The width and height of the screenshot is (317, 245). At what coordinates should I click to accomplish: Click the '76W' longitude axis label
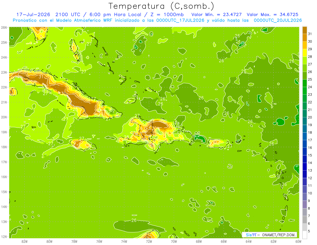click(x=99, y=241)
